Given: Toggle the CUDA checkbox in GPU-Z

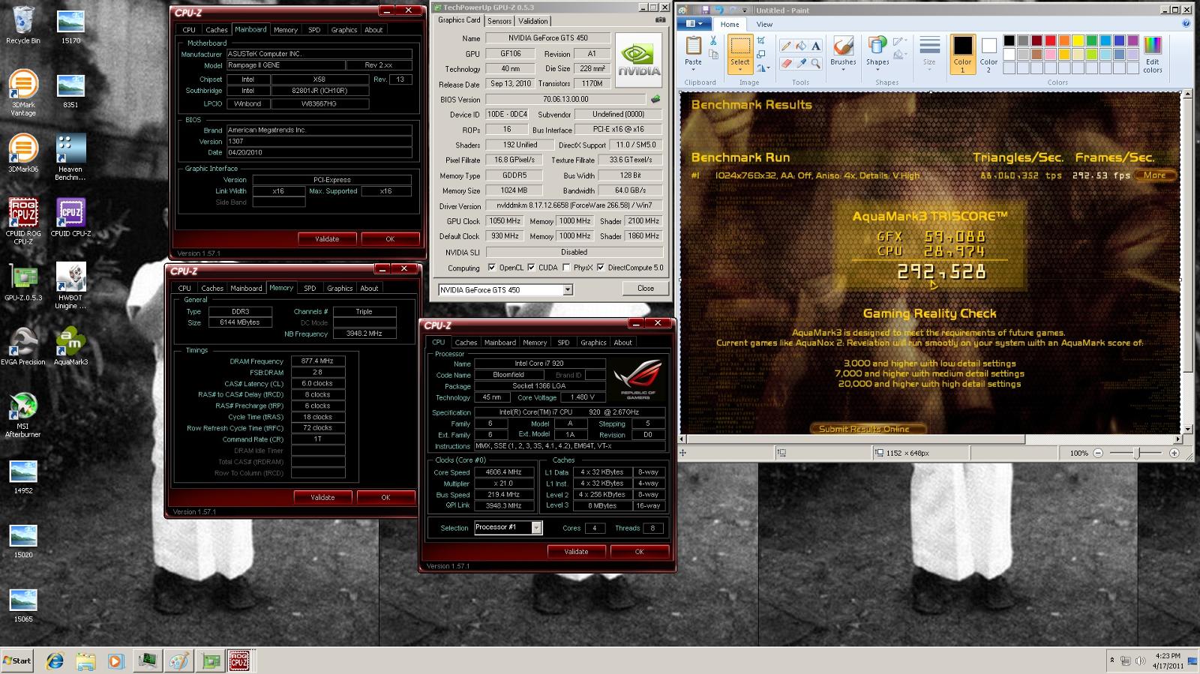Looking at the screenshot, I should click(x=531, y=268).
